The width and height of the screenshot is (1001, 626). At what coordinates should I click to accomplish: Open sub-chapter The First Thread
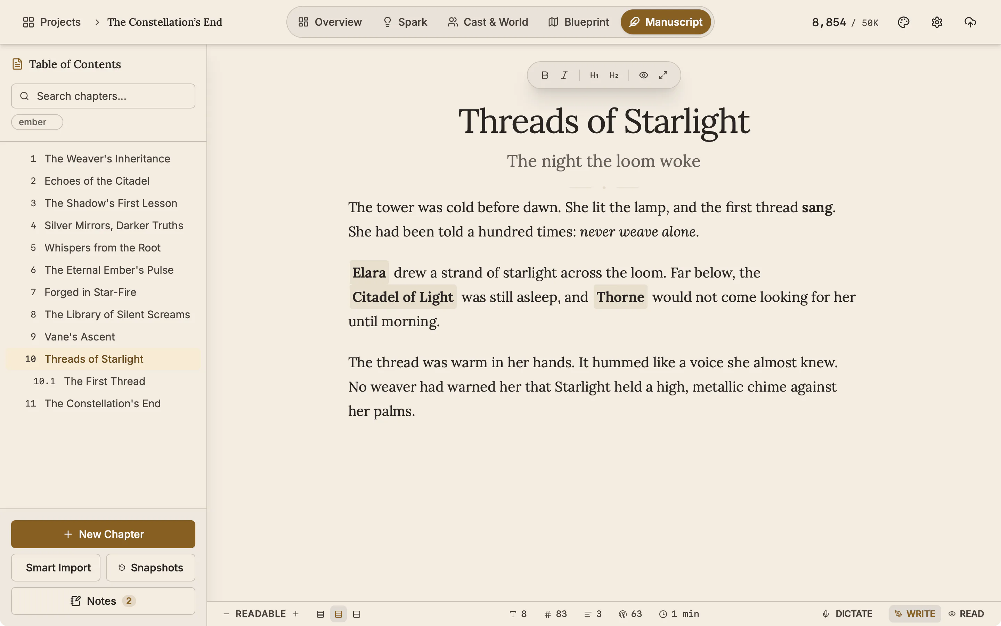tap(103, 381)
